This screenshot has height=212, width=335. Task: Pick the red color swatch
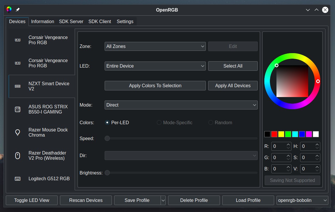pyautogui.click(x=274, y=134)
